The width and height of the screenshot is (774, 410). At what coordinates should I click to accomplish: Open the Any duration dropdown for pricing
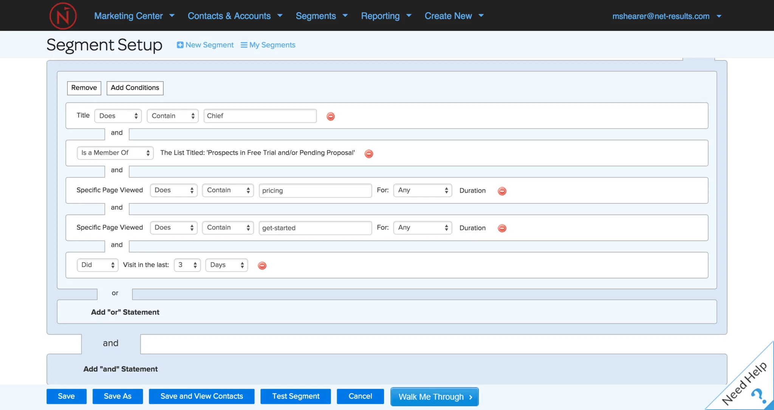(423, 190)
